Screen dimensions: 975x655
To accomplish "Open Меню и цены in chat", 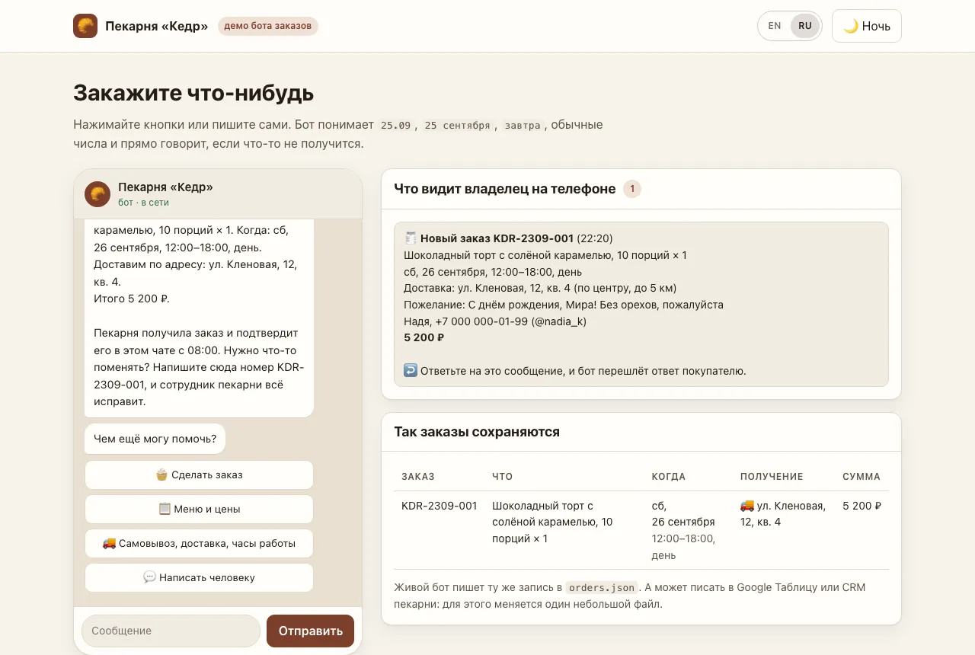I will point(199,509).
